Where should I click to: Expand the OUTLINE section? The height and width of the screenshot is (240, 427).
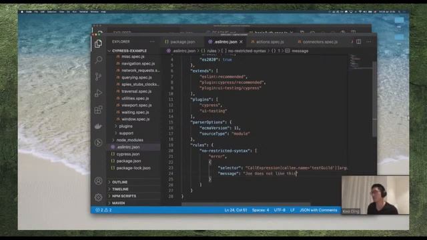[119, 182]
